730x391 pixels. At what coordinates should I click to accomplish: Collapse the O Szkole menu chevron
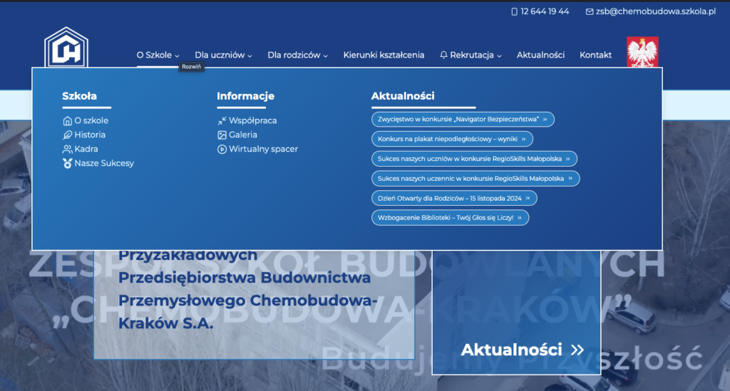pyautogui.click(x=177, y=56)
